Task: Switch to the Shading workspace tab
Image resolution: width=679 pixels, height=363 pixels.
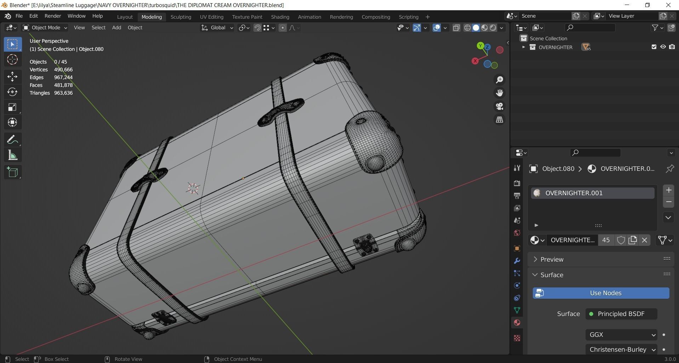Action: [280, 17]
